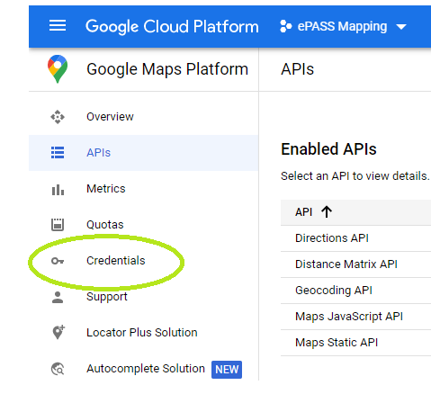Open Directions API details

(332, 238)
